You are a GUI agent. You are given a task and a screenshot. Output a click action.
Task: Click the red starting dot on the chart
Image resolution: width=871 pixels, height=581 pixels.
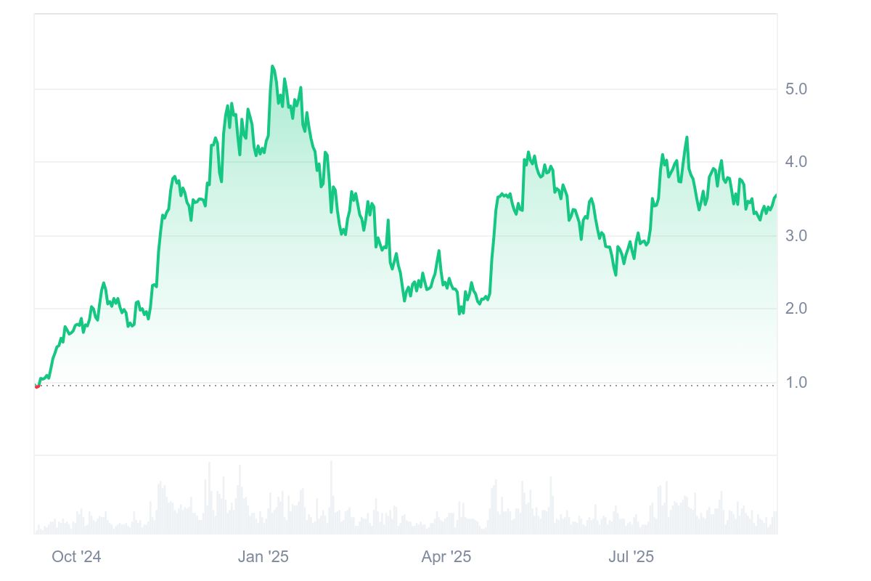pyautogui.click(x=37, y=386)
